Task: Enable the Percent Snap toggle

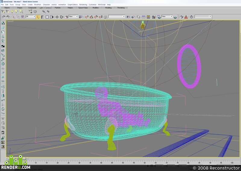Action: point(96,17)
